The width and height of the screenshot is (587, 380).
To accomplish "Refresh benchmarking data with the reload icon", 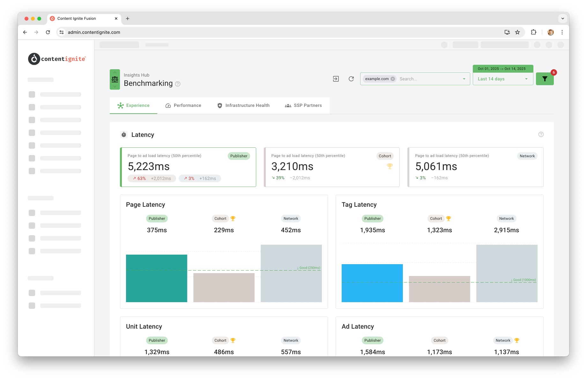I will tap(351, 79).
